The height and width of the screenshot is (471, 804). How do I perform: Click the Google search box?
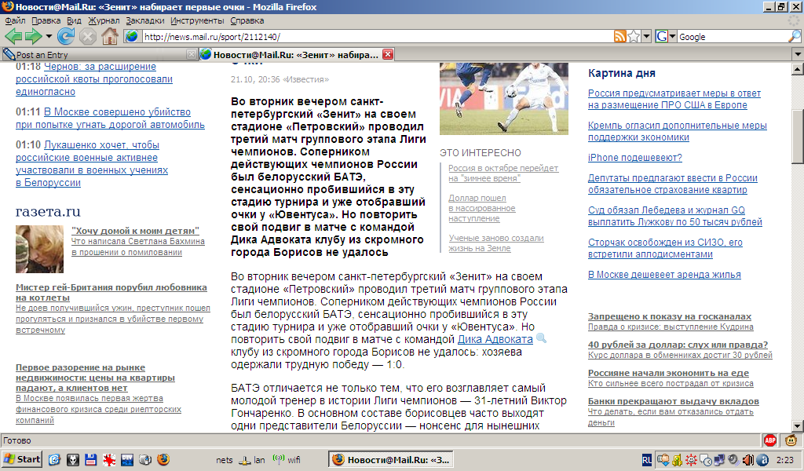pos(733,37)
